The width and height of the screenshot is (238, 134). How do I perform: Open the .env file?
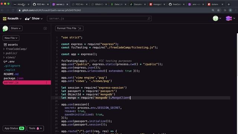pyautogui.click(x=9, y=61)
